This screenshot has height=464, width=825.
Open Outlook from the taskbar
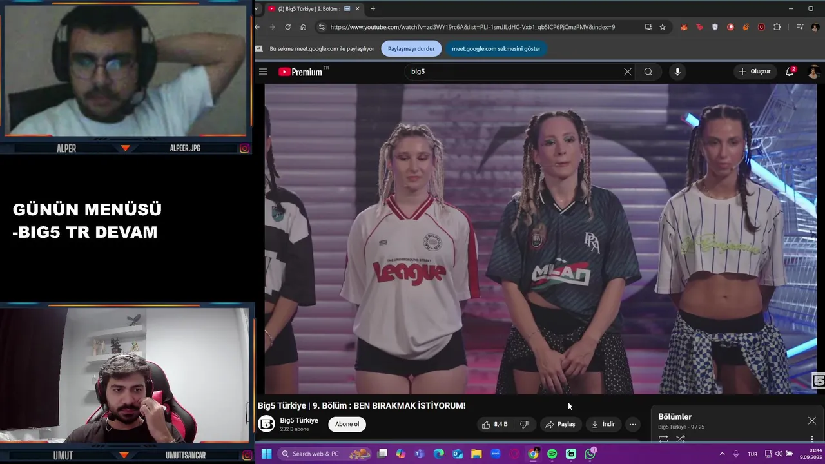(x=458, y=454)
